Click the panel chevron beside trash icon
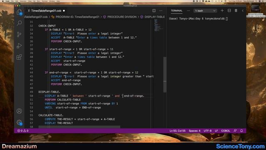This screenshot has width=266, height=150. point(243,10)
